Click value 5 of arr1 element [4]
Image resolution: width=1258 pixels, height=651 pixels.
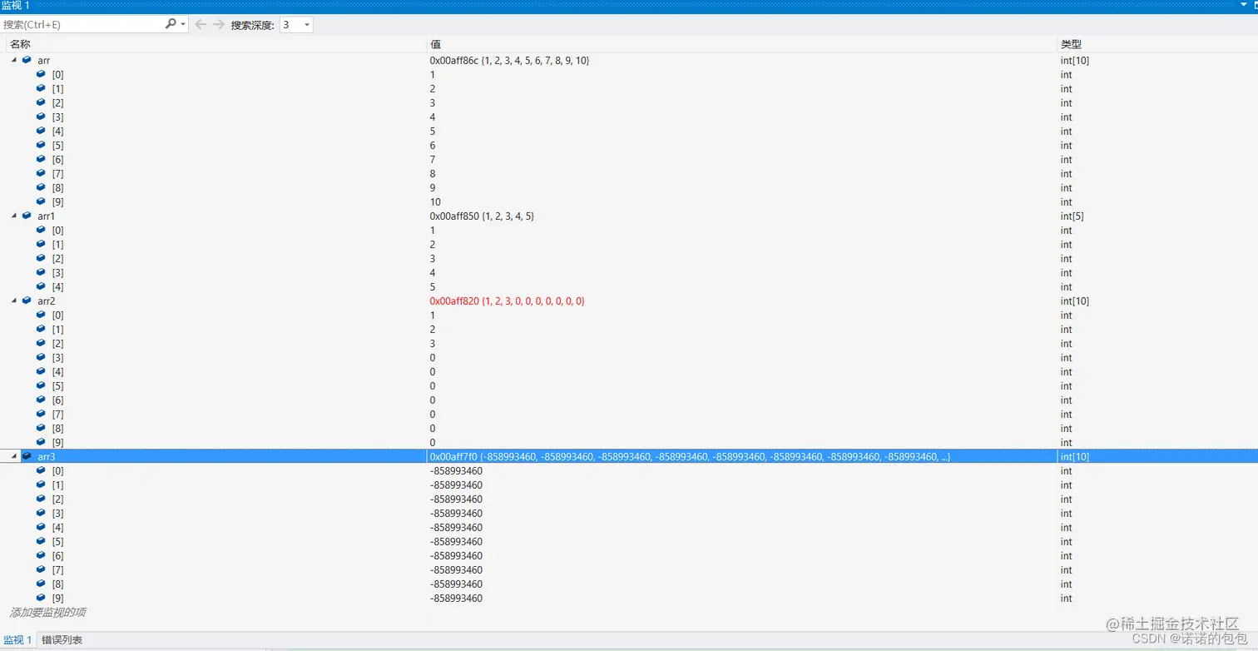433,286
